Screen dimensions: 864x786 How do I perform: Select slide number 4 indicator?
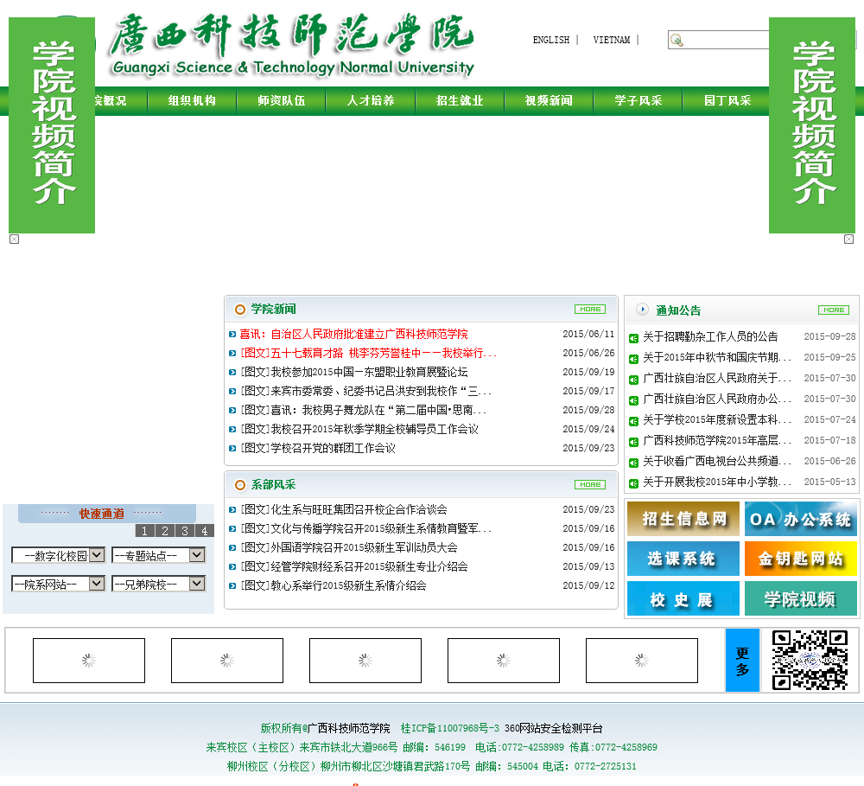205,531
